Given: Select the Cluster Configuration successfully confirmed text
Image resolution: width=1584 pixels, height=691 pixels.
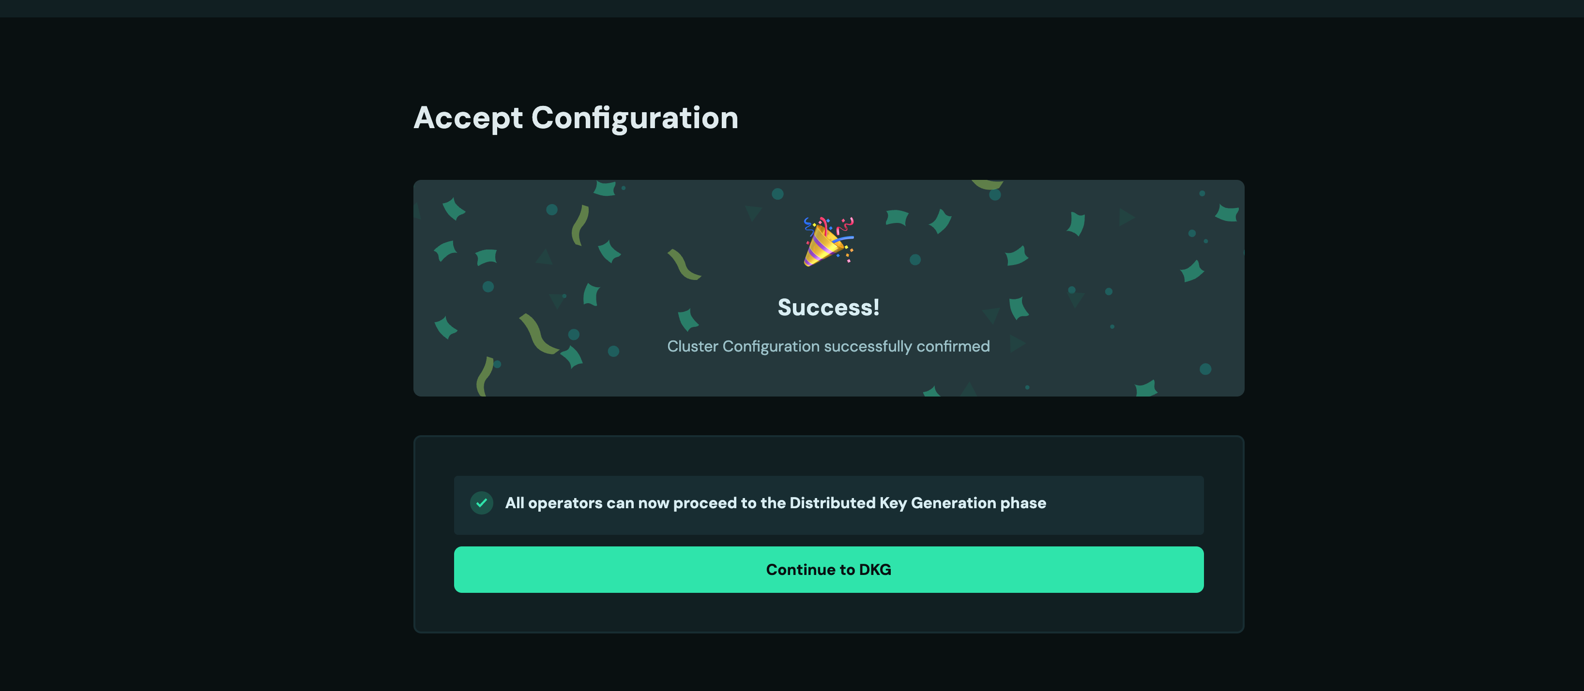Looking at the screenshot, I should click(828, 346).
